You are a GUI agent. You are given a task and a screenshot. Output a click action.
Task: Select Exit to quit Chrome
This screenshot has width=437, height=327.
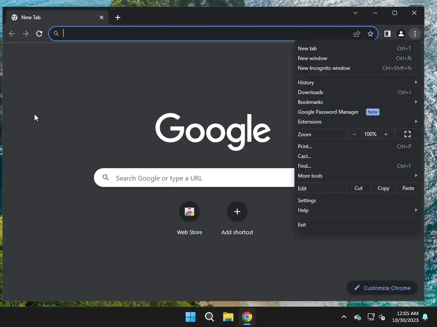click(357, 225)
